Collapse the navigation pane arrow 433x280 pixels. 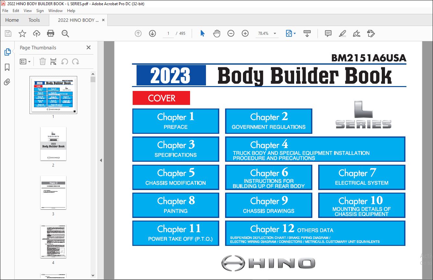click(101, 160)
